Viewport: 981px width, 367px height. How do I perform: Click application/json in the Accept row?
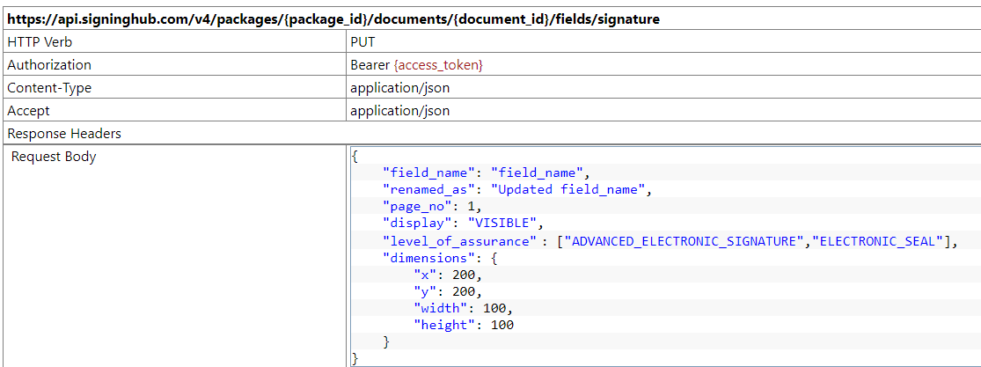click(399, 111)
